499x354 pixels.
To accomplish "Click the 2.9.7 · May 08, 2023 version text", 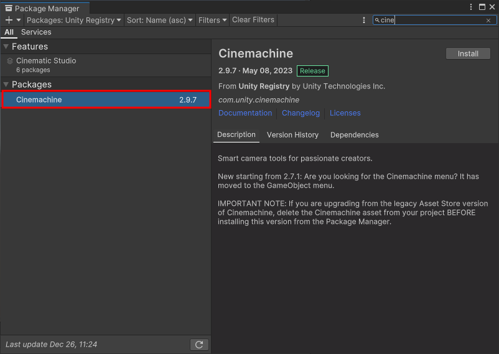I will (x=255, y=71).
